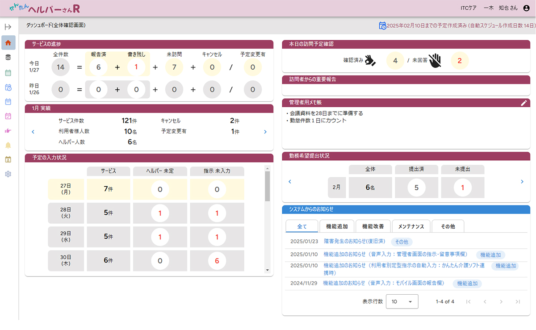
Task: Open the settings gear in sidebar
Action: [8, 174]
